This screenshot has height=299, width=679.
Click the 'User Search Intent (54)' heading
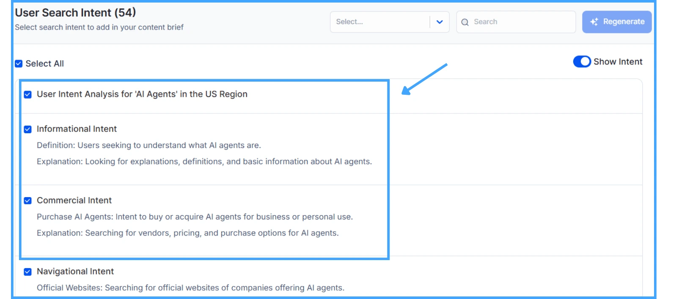tap(75, 13)
